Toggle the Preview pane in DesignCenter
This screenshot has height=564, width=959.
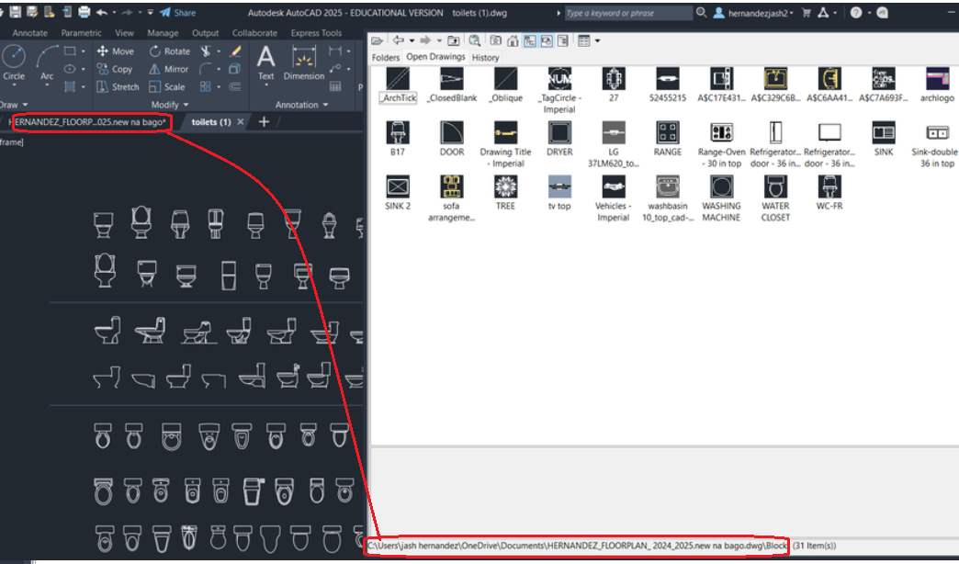click(x=545, y=41)
